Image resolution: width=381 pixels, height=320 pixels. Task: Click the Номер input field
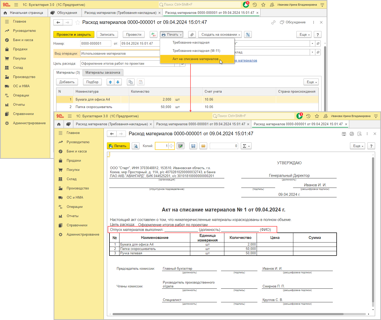click(x=96, y=43)
